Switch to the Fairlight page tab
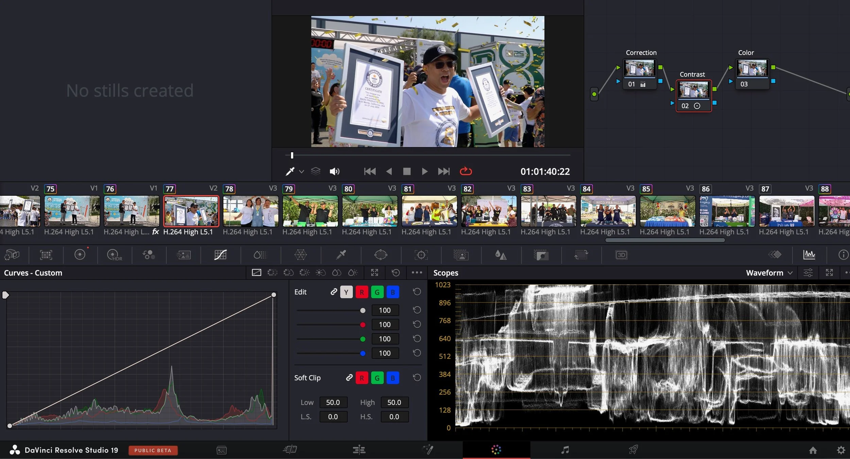 (565, 450)
